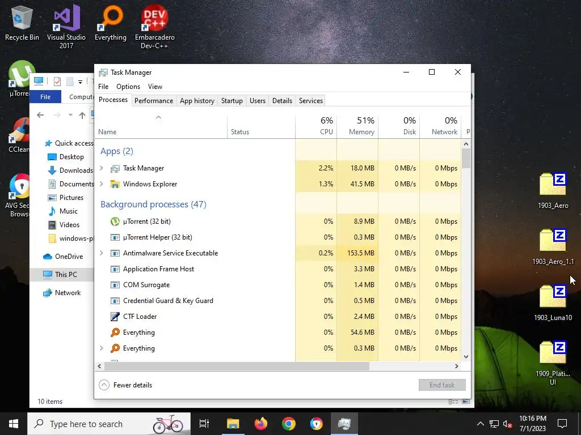This screenshot has width=581, height=435.
Task: Click the Task Manager process row icon
Action: click(115, 168)
